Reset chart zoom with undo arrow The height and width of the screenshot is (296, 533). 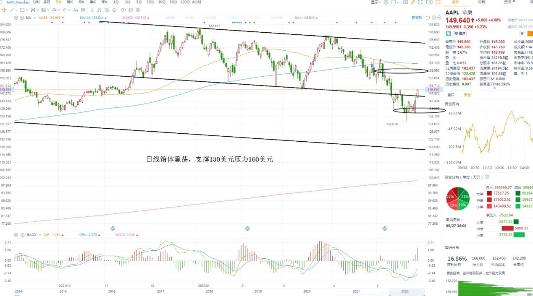click(x=428, y=18)
